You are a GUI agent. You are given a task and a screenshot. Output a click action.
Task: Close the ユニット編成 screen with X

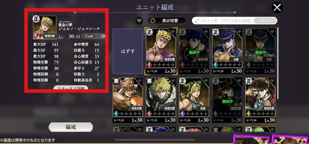(277, 8)
